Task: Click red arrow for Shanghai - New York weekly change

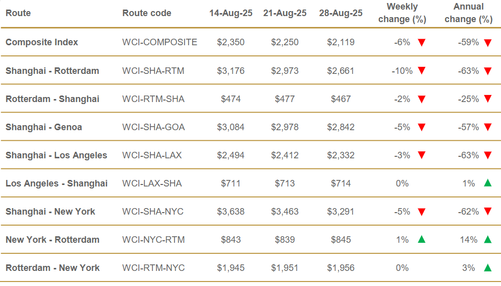Action: pyautogui.click(x=422, y=212)
